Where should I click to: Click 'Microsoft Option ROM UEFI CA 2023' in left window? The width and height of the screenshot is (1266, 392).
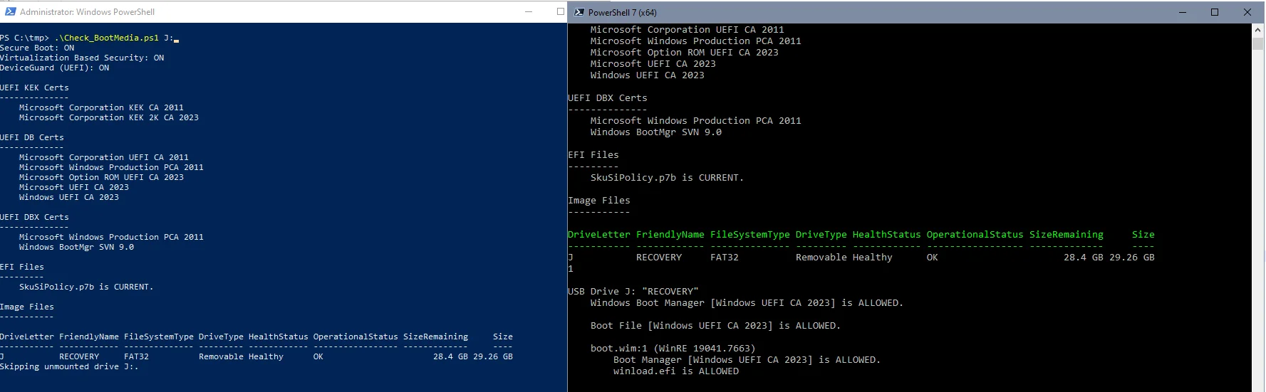point(101,177)
